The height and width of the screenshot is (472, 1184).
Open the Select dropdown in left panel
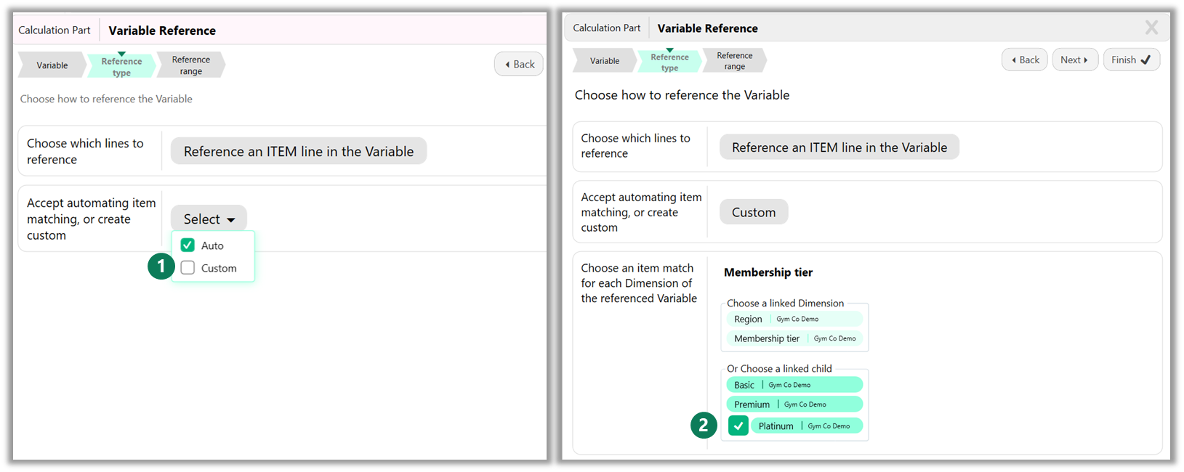click(209, 219)
